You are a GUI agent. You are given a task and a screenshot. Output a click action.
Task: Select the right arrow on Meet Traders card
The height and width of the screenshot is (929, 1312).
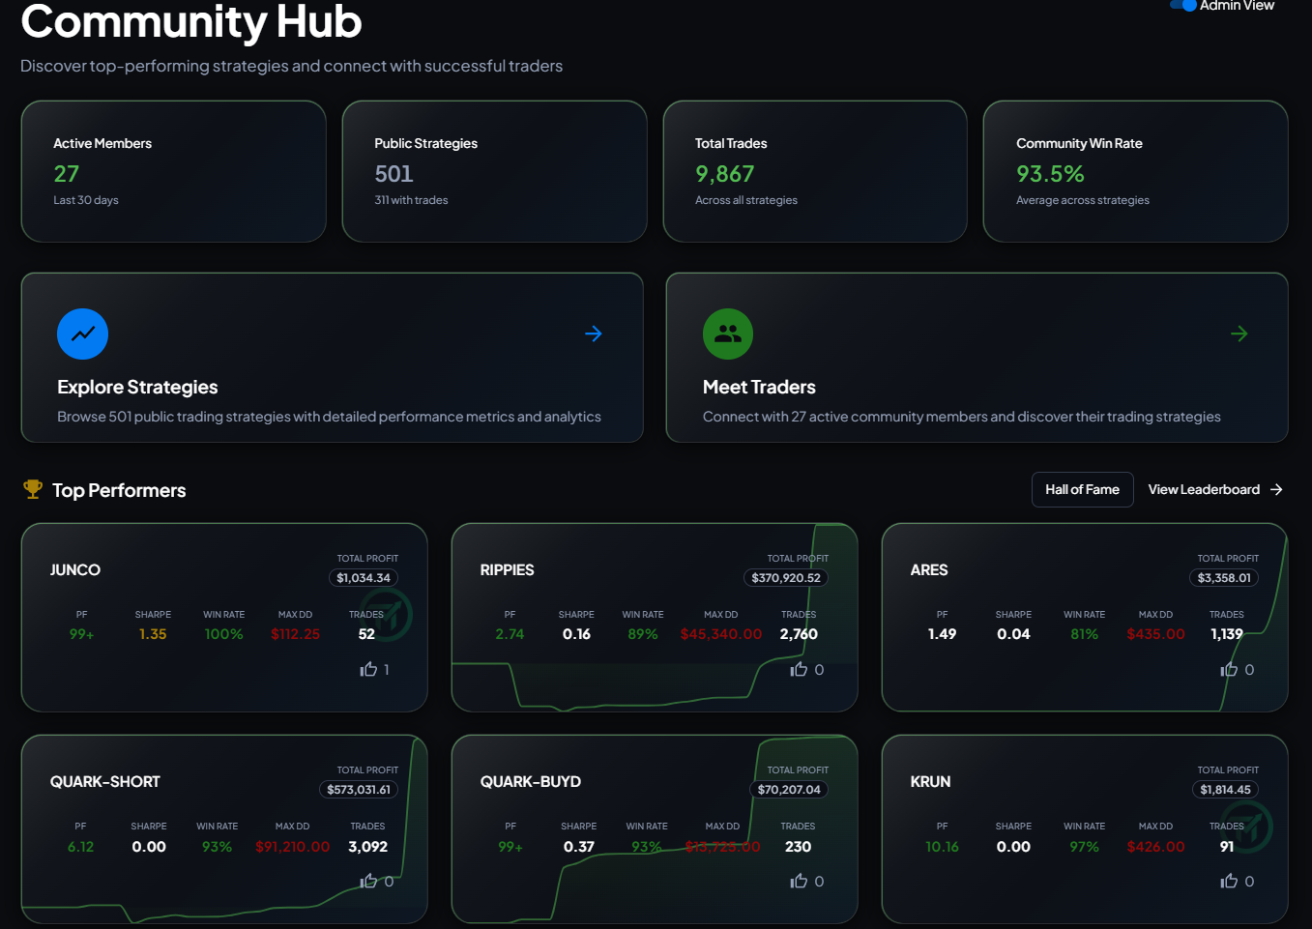pos(1239,334)
